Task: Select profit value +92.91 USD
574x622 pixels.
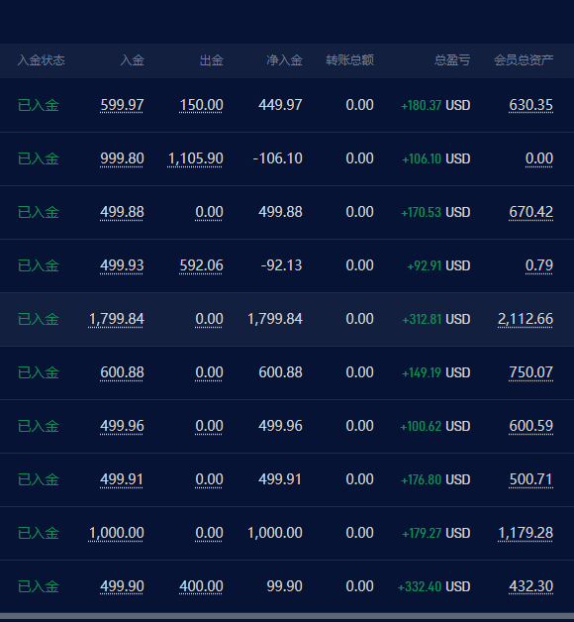Action: [x=438, y=266]
